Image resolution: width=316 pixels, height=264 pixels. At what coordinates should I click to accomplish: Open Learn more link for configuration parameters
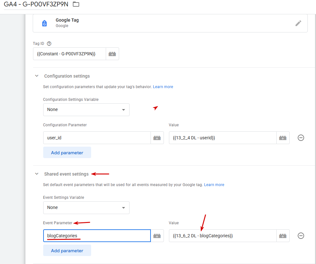click(x=163, y=87)
